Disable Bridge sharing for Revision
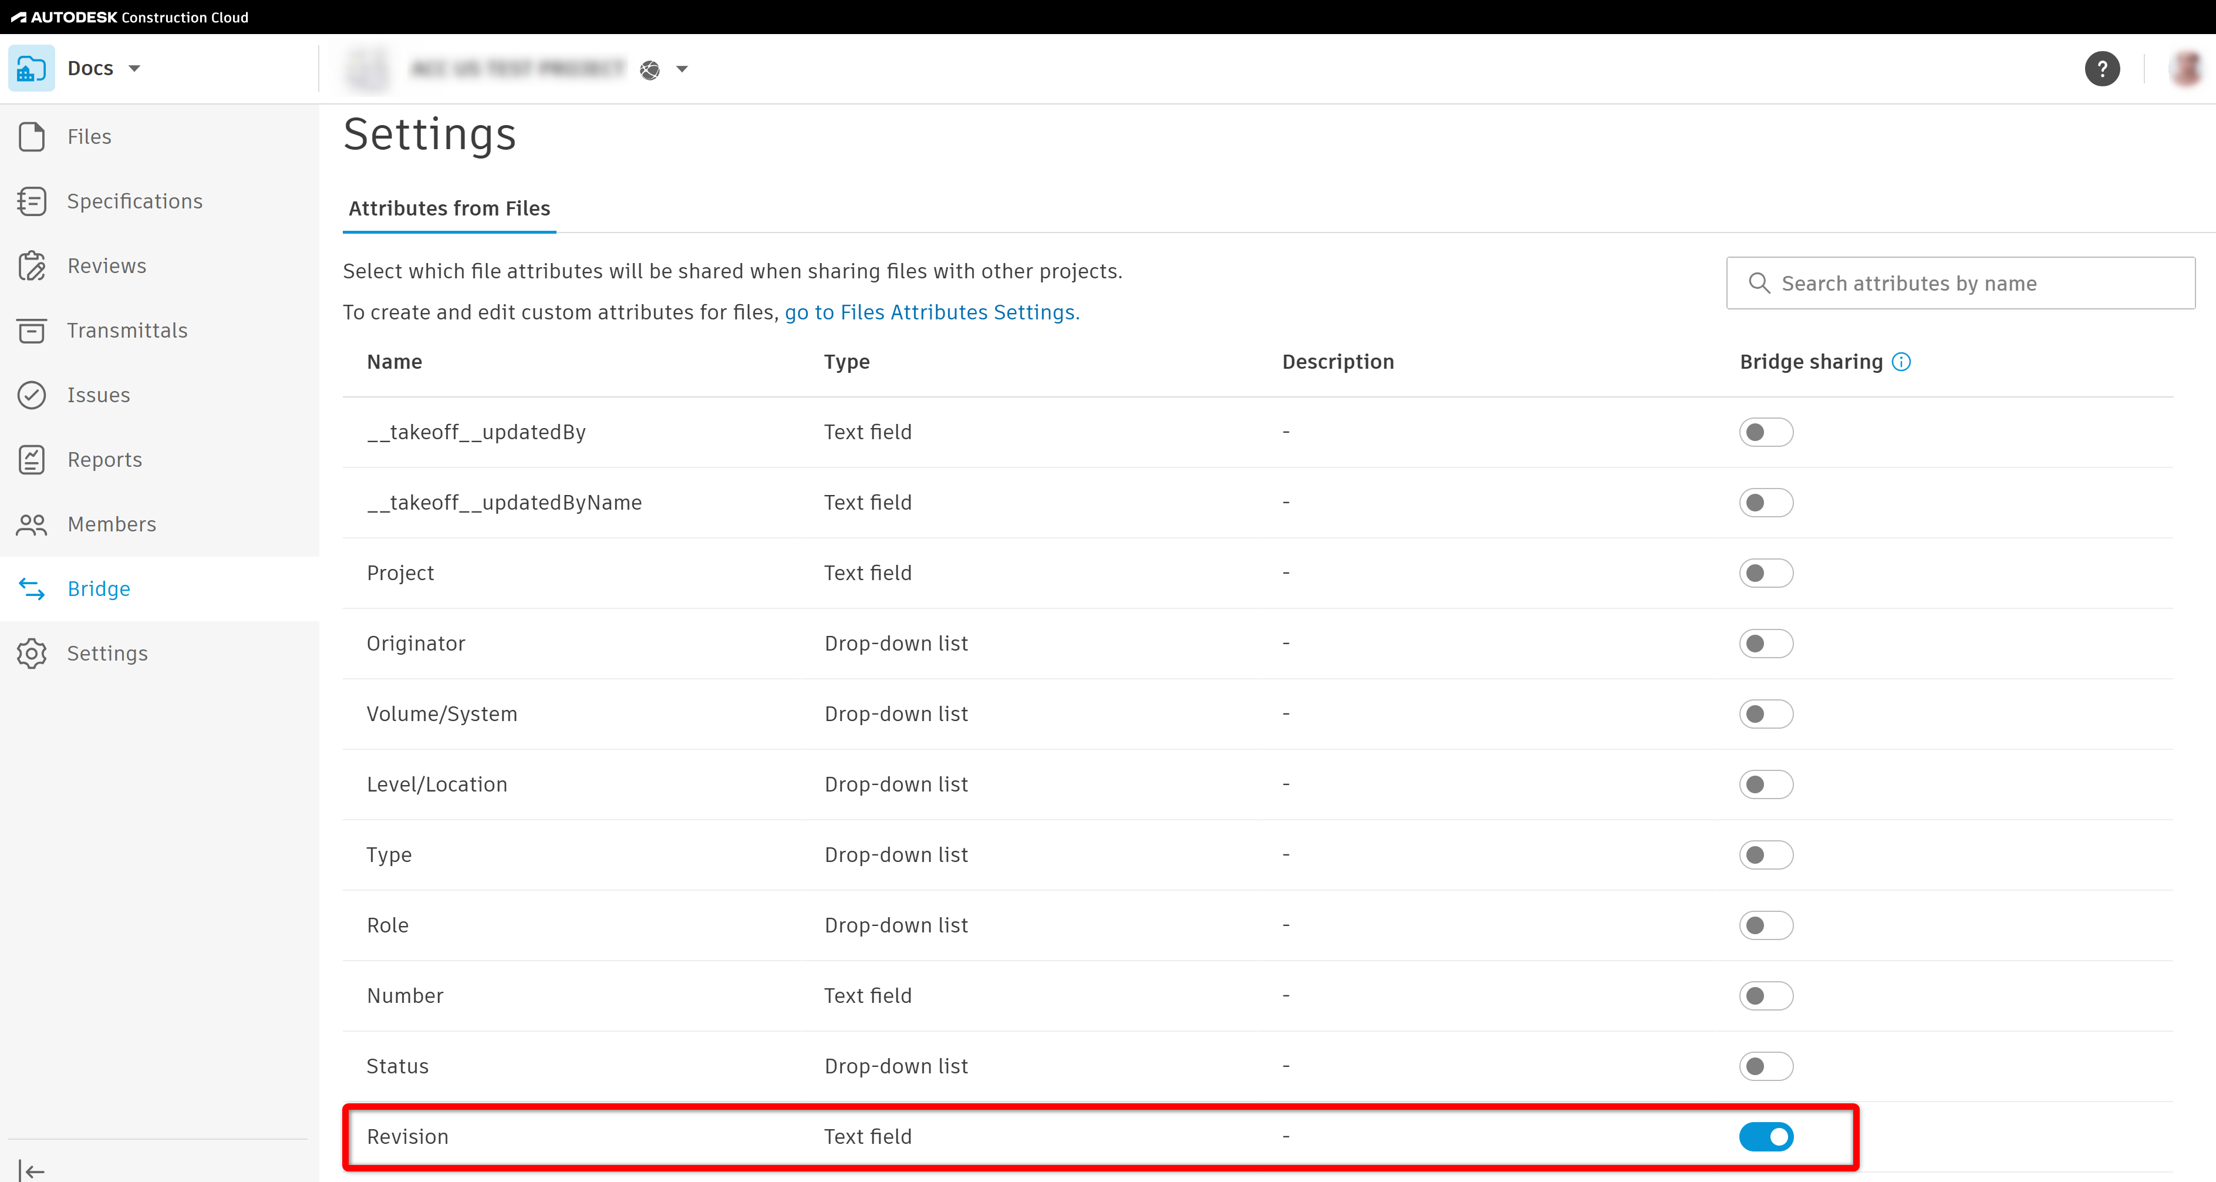The height and width of the screenshot is (1182, 2216). click(x=1766, y=1136)
